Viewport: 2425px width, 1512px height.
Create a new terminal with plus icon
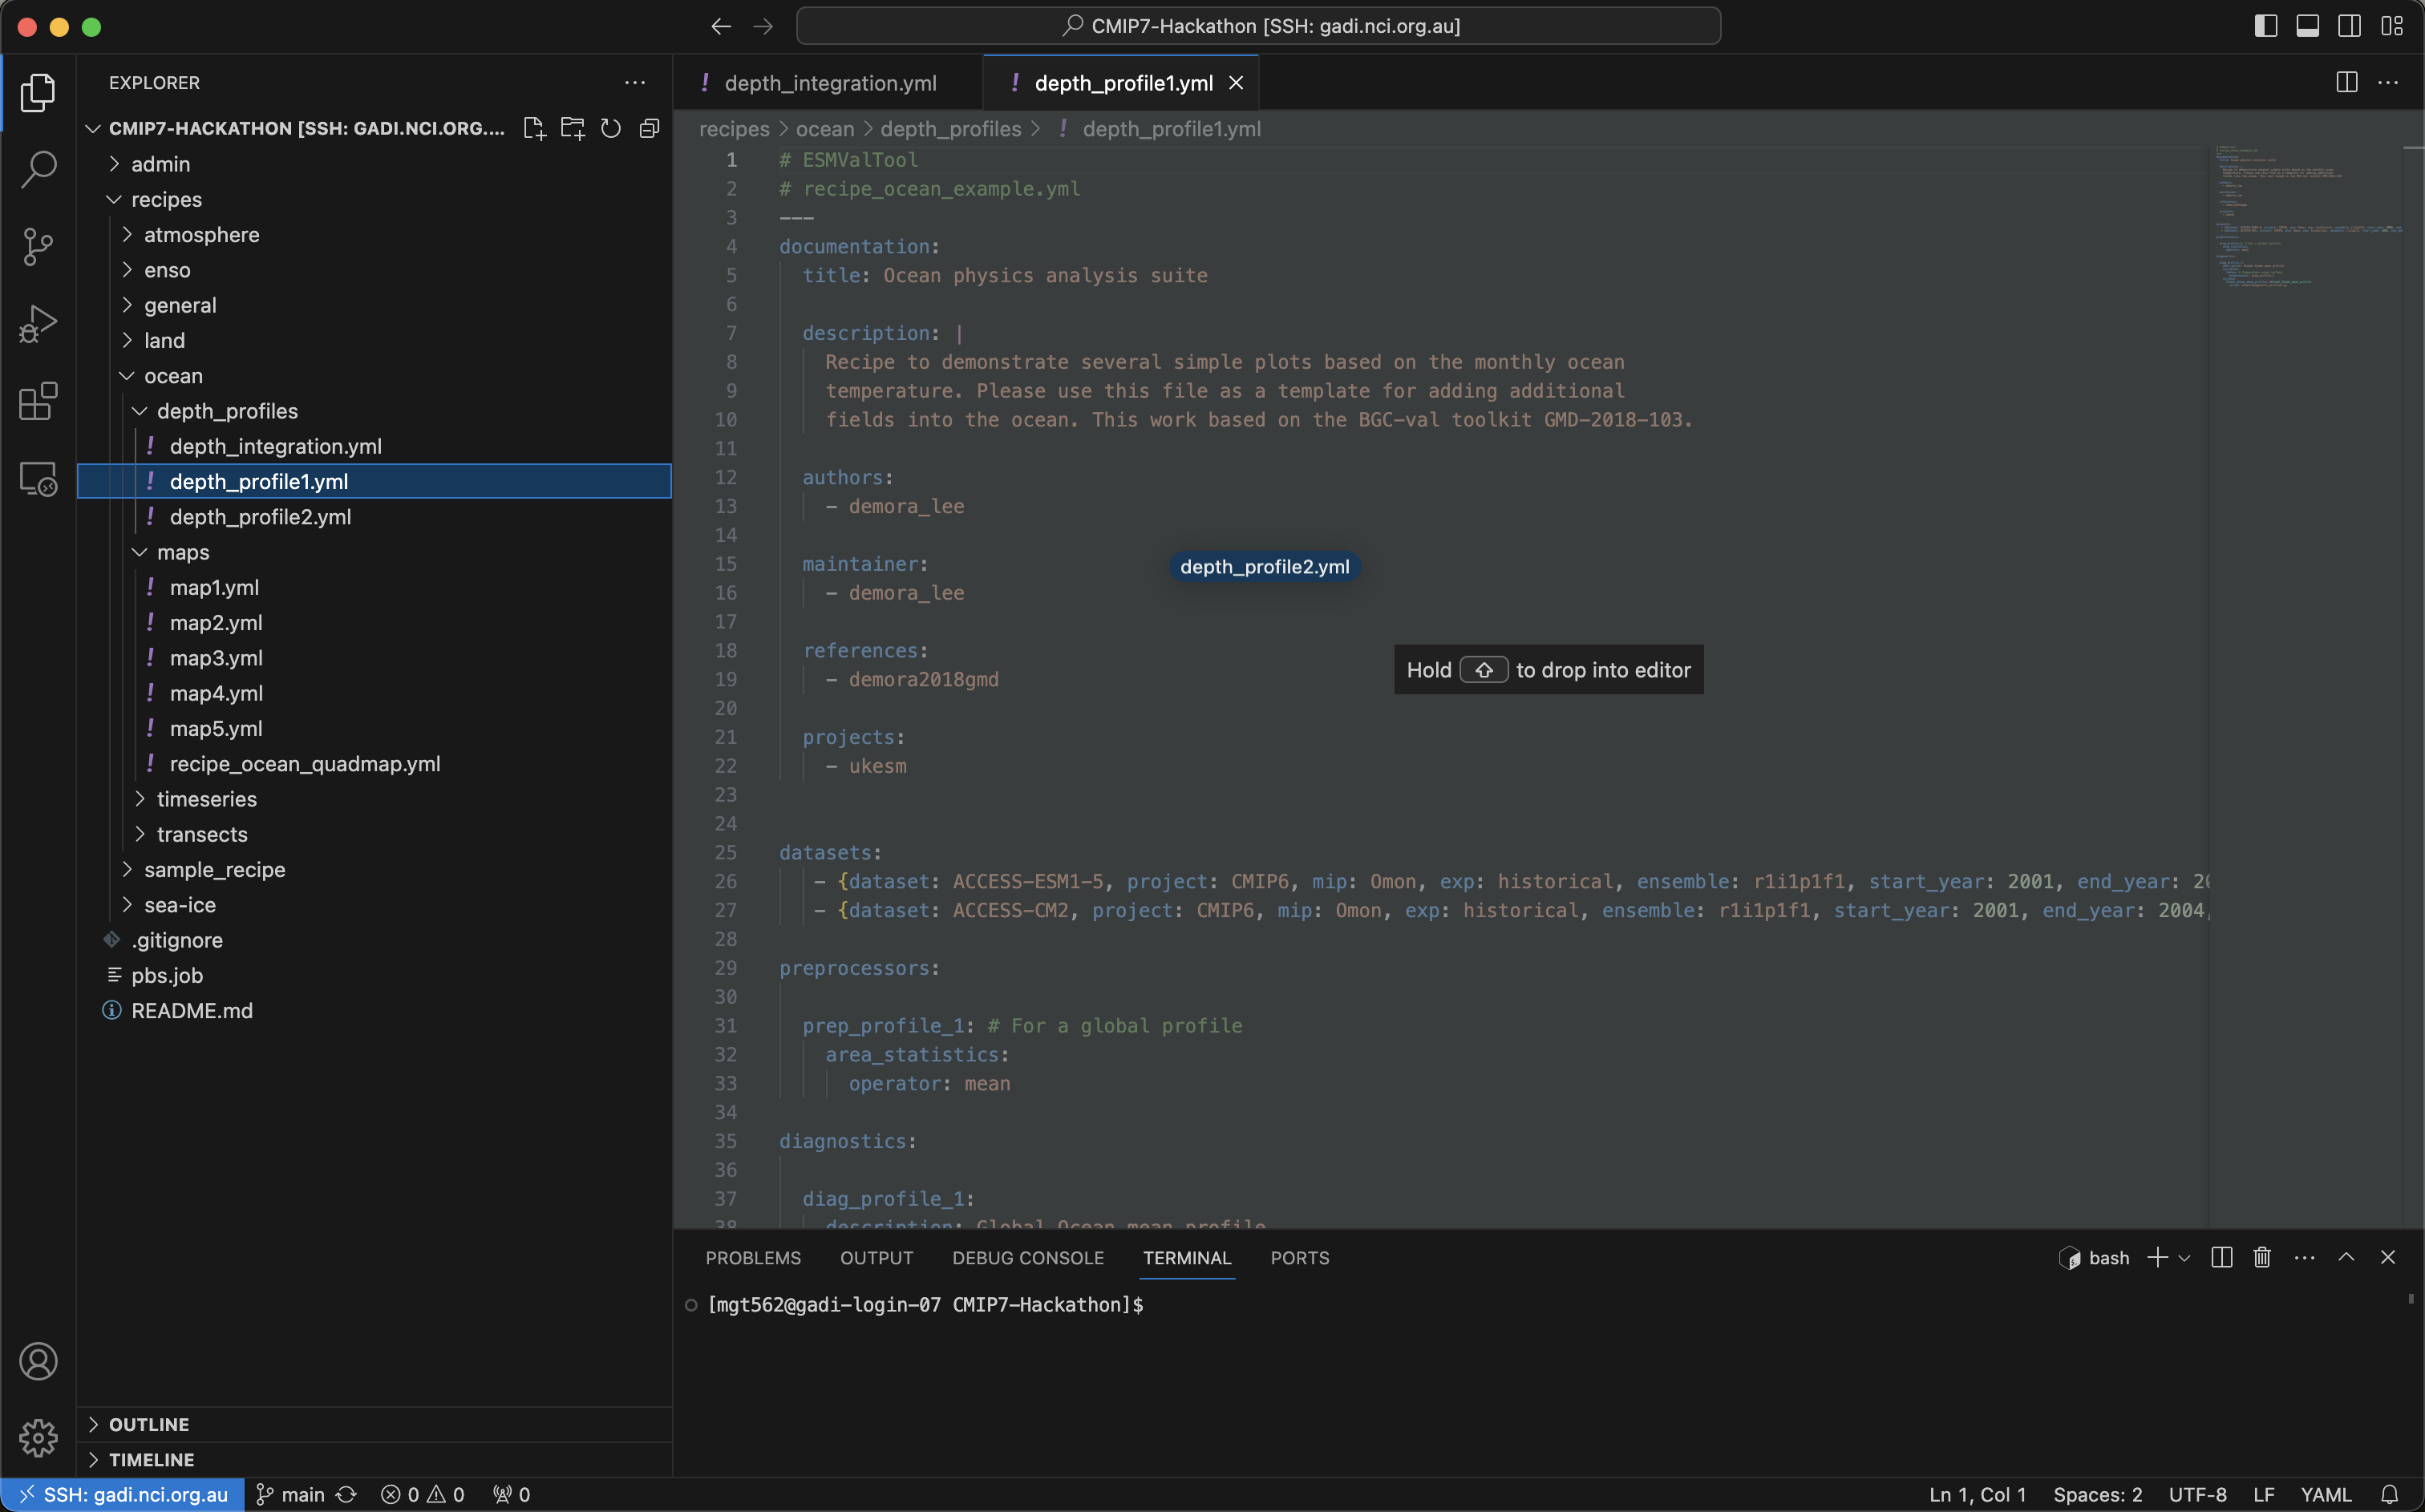(x=2157, y=1258)
